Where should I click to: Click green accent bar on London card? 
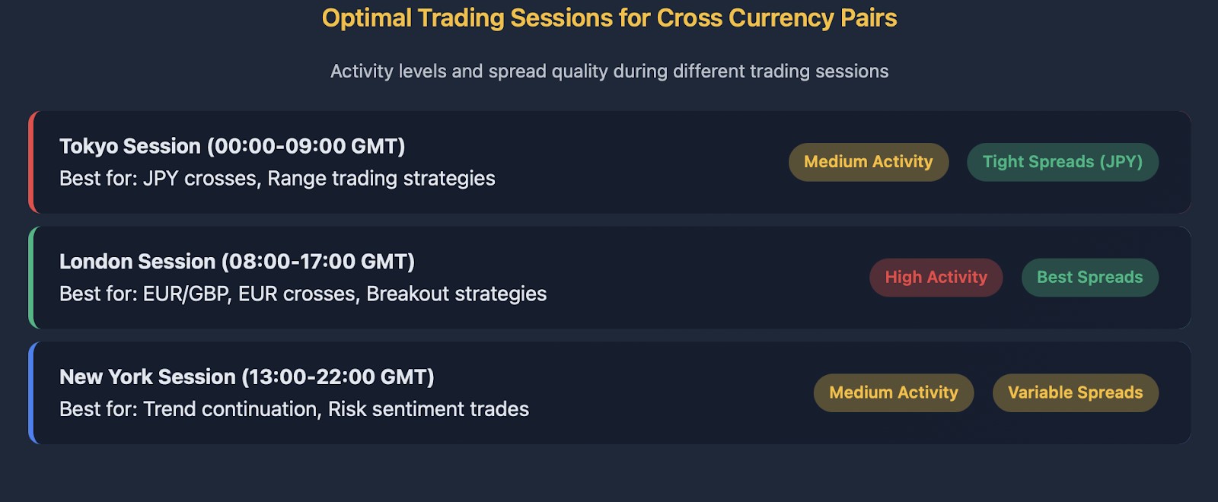tap(32, 278)
